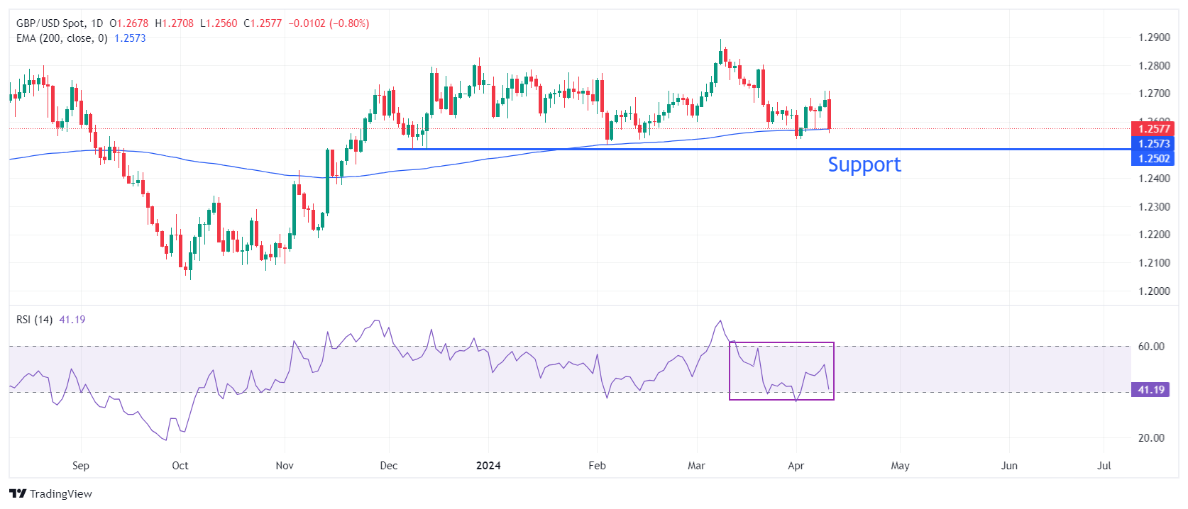This screenshot has height=509, width=1188.
Task: Click the blue 1.2573 EMA price tag
Action: coord(1153,144)
